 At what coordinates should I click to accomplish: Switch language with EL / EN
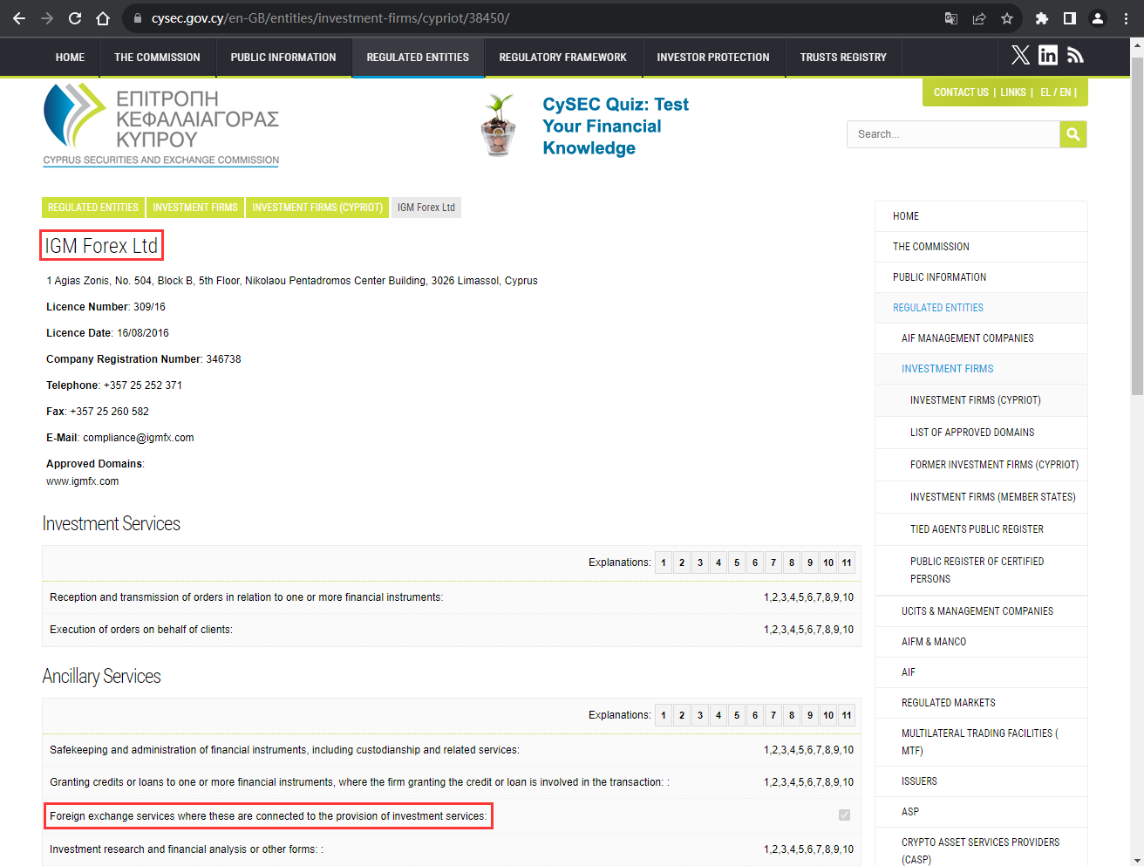click(1056, 92)
